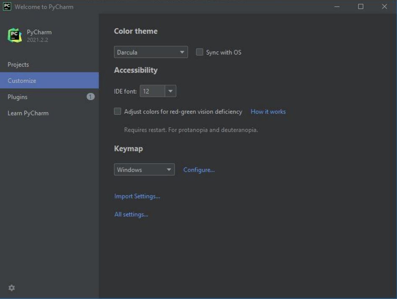This screenshot has height=299, width=397.
Task: Click the Color theme dropdown arrow
Action: (x=182, y=52)
